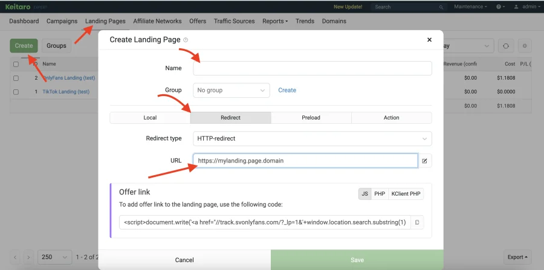Click the refresh icon in the table toolbar
This screenshot has height=270, width=544.
[505, 46]
